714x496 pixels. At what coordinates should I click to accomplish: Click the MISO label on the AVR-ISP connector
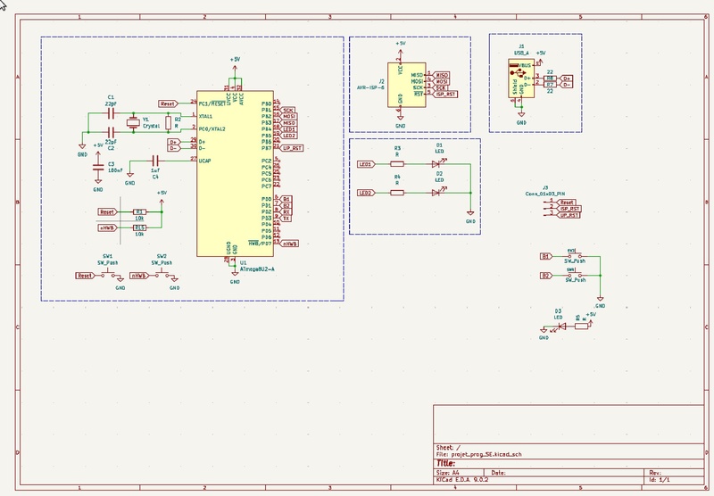click(441, 75)
